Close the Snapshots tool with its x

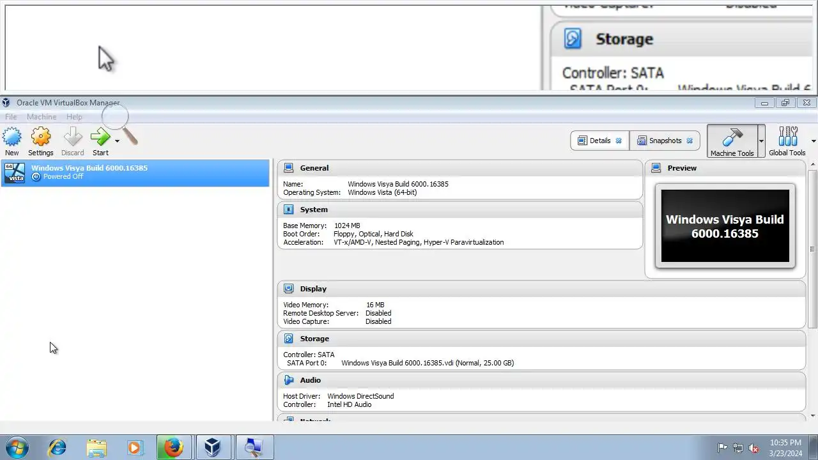(690, 141)
